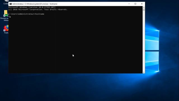Maximize the command prompt window
The image size is (179, 101).
(x=135, y=4)
